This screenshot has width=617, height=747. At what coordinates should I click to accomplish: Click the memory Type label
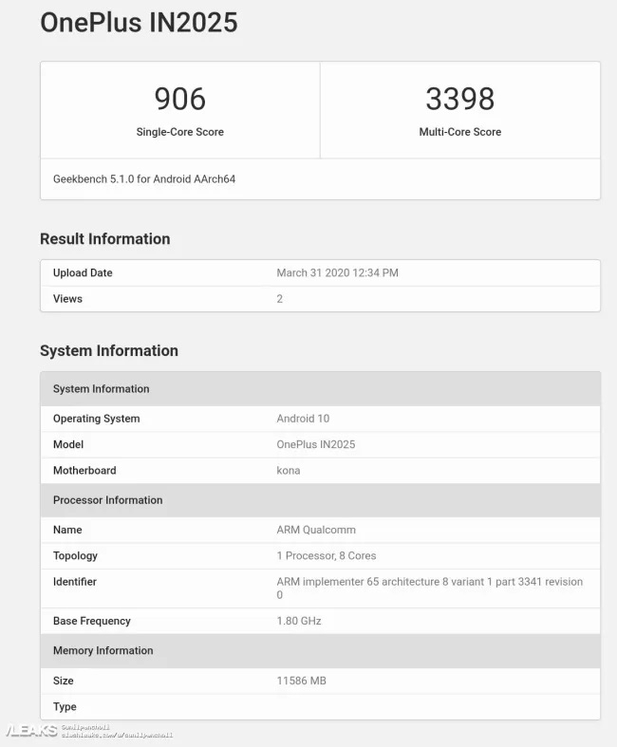click(x=65, y=707)
